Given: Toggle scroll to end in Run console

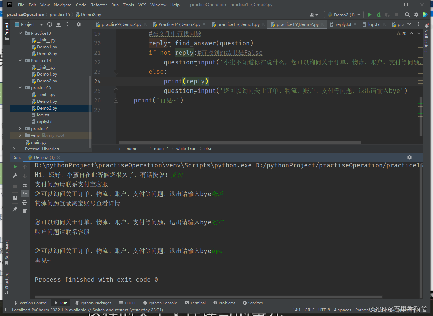Looking at the screenshot, I should coord(25,194).
